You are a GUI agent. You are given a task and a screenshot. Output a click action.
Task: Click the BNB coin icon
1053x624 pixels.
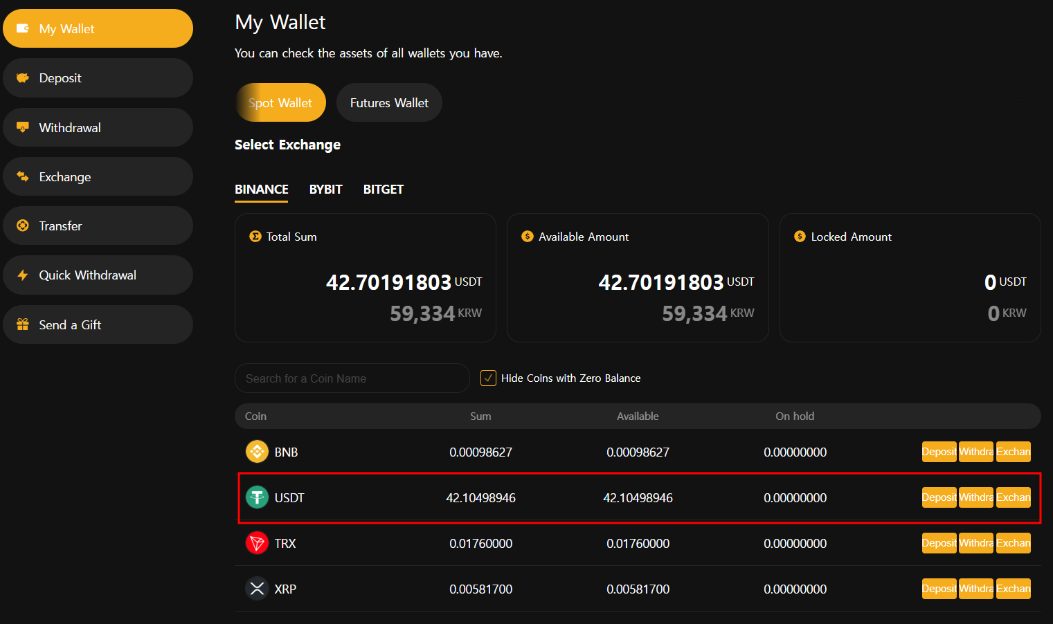[x=257, y=452]
